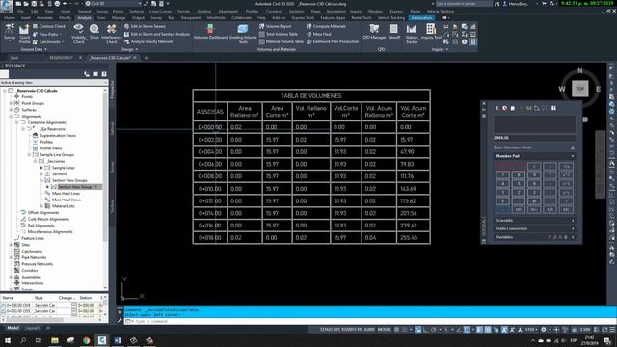Image resolution: width=617 pixels, height=347 pixels.
Task: Run the Contour Check tool
Action: [49, 26]
